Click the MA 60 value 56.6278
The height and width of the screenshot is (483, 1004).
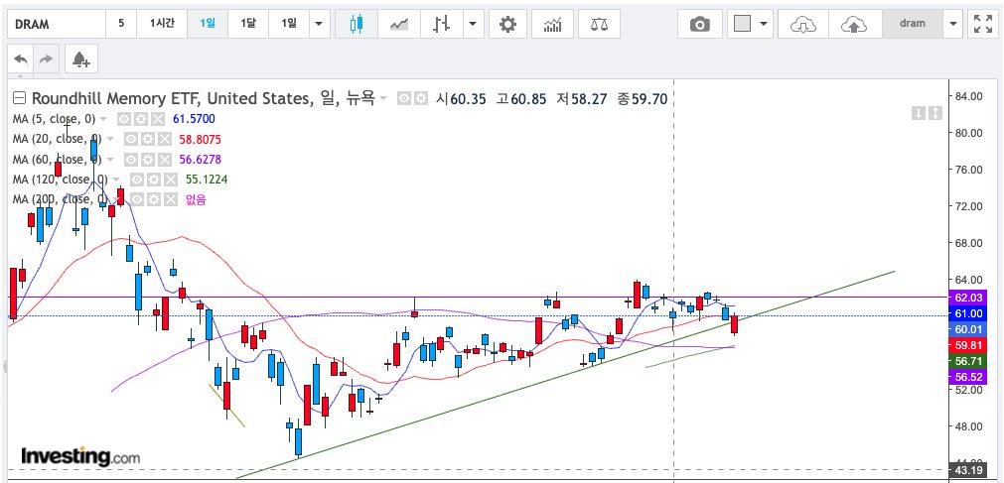pyautogui.click(x=200, y=160)
